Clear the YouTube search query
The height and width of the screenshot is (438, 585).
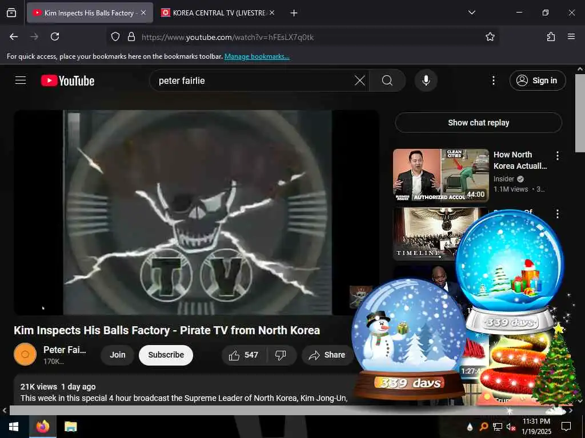[360, 80]
